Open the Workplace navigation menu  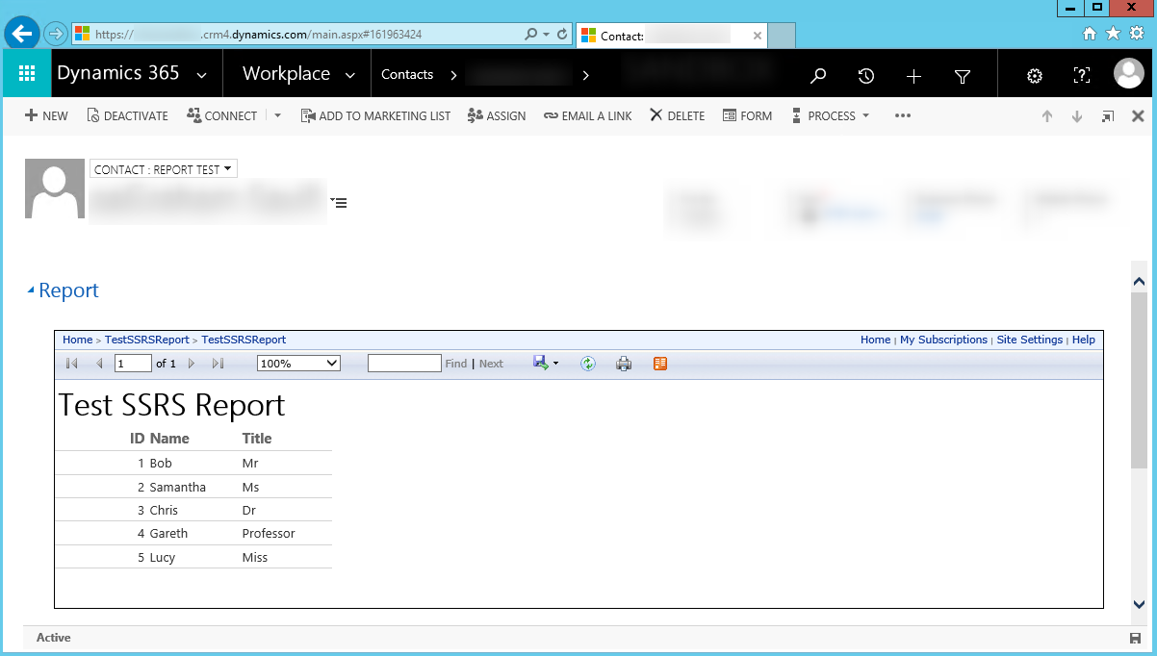pyautogui.click(x=297, y=74)
